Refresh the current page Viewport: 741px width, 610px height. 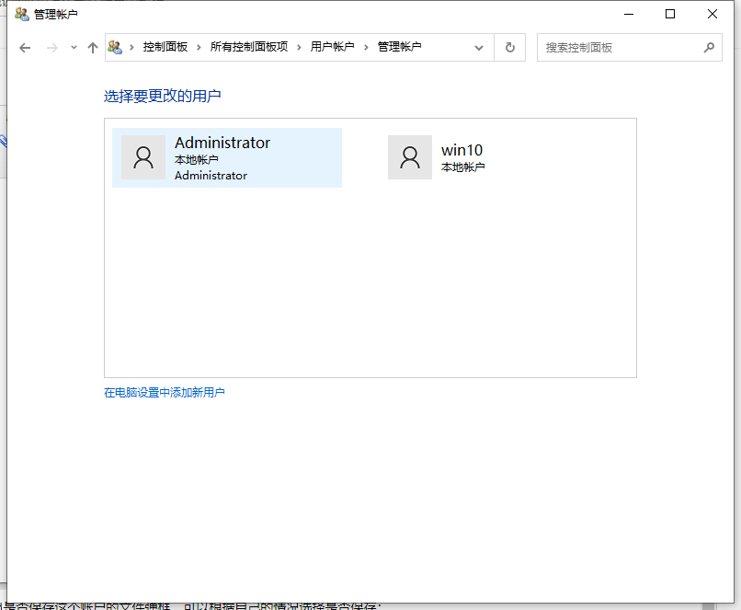510,47
